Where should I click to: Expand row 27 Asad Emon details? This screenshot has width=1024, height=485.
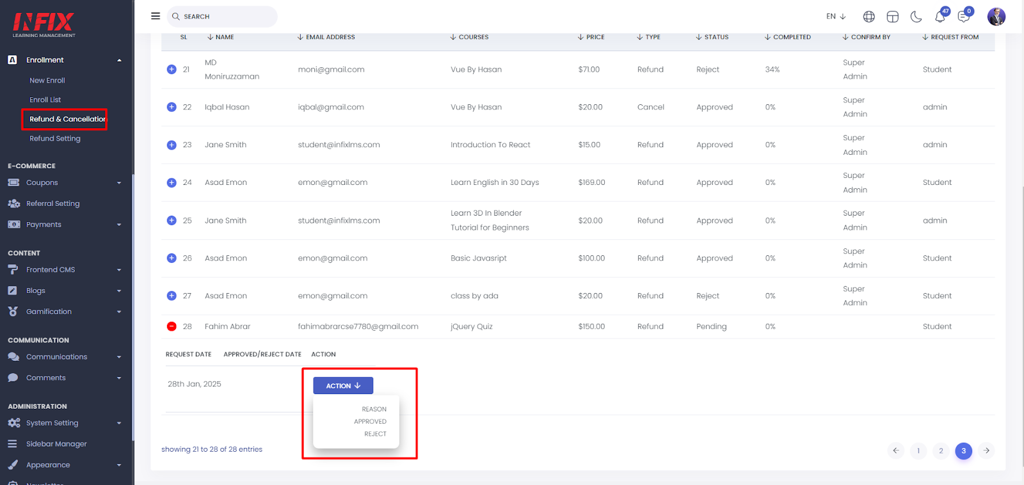tap(172, 296)
